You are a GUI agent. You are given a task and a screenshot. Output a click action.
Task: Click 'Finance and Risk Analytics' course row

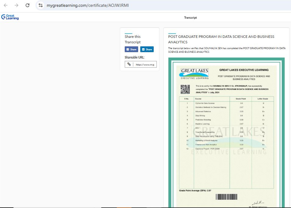click(227, 145)
